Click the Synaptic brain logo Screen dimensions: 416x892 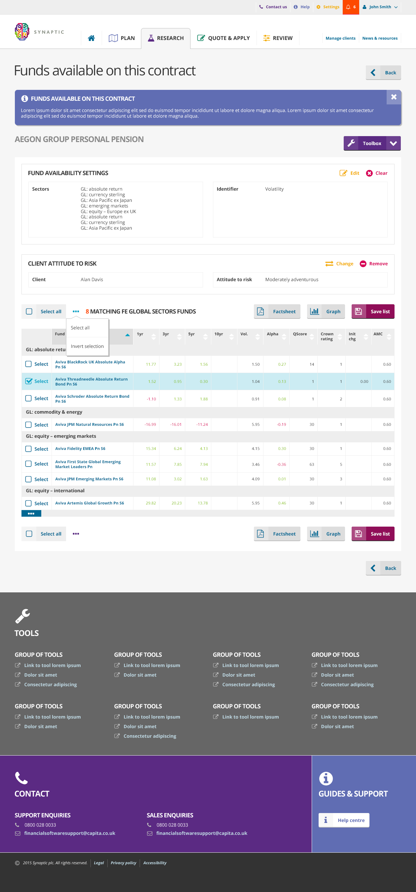(x=22, y=31)
